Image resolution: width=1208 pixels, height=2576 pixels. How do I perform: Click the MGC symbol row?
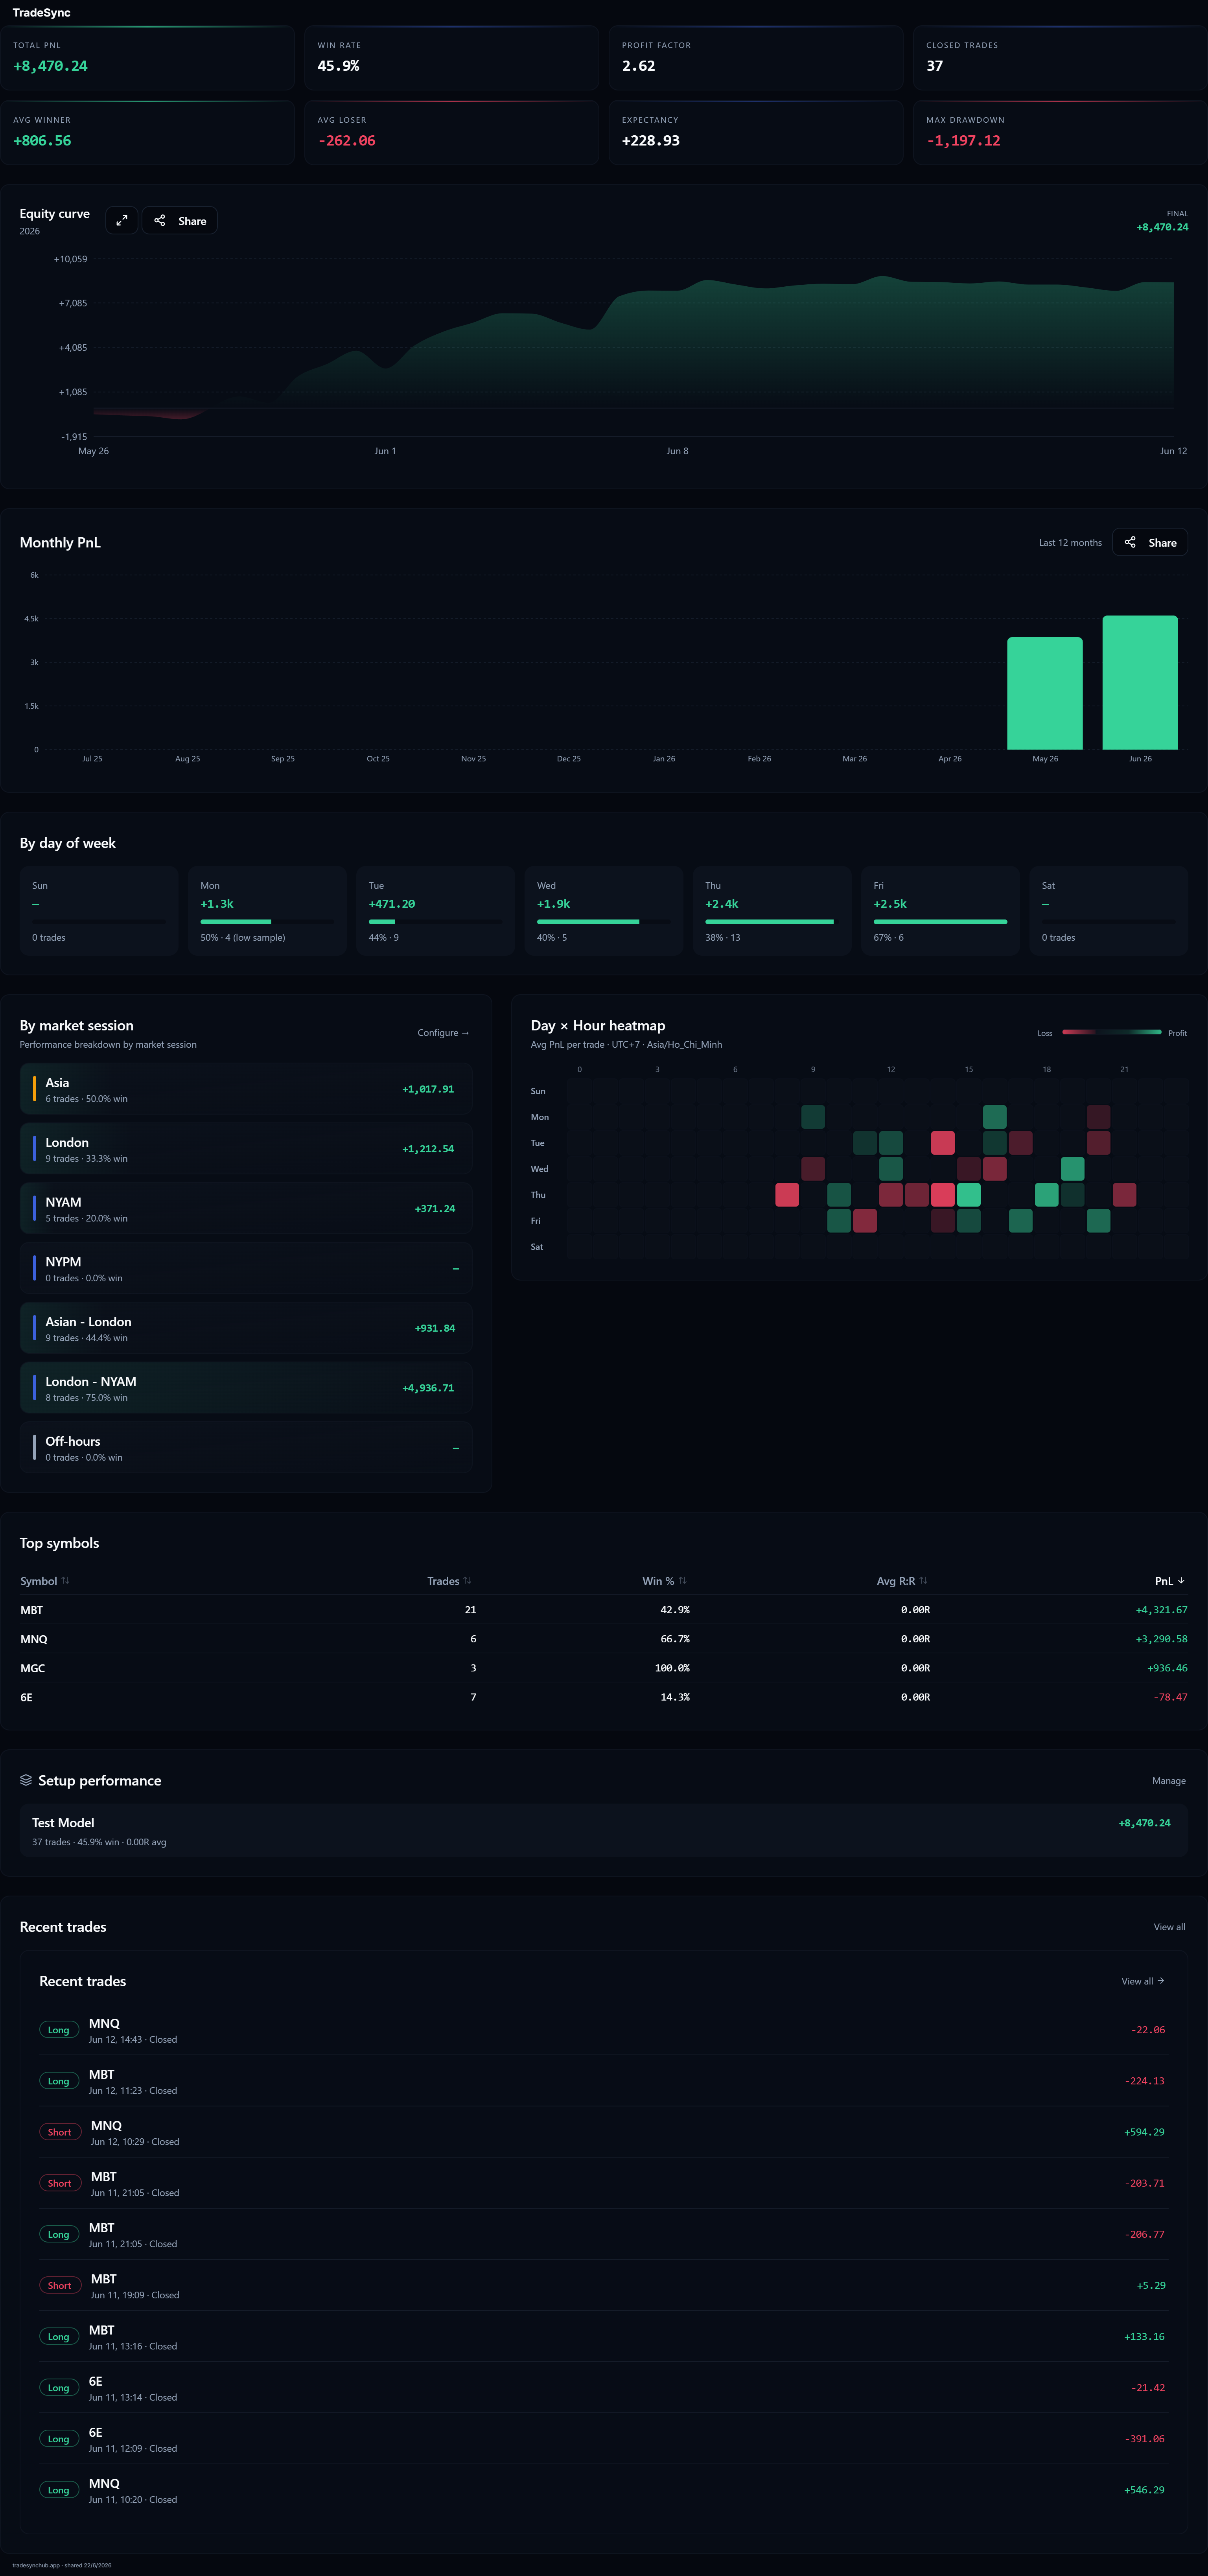point(604,1668)
